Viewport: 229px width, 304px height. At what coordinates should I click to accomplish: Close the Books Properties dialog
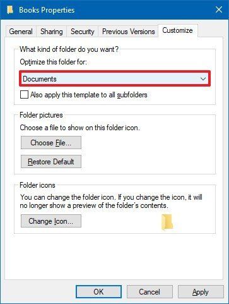tap(219, 9)
